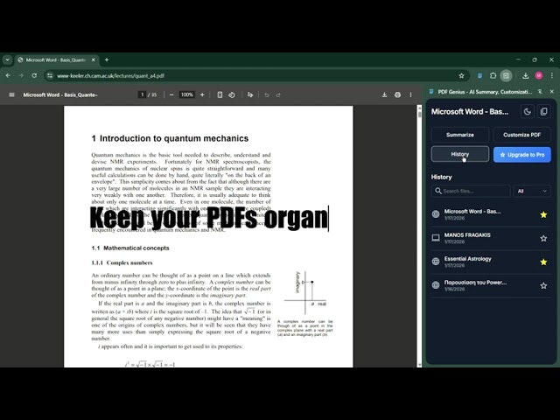Star the Παρουσίαση του Power... entry
This screenshot has height=420, width=560.
[x=543, y=286]
